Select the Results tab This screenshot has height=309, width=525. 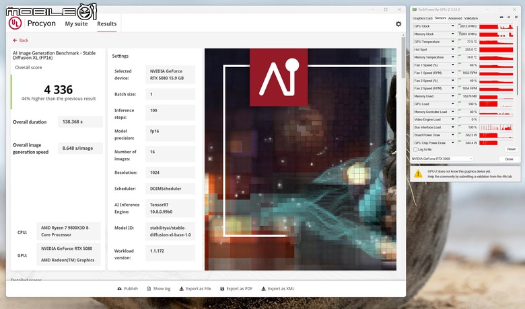[x=107, y=24]
